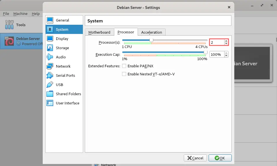Select Display category label
This screenshot has width=277, height=166.
(x=62, y=39)
